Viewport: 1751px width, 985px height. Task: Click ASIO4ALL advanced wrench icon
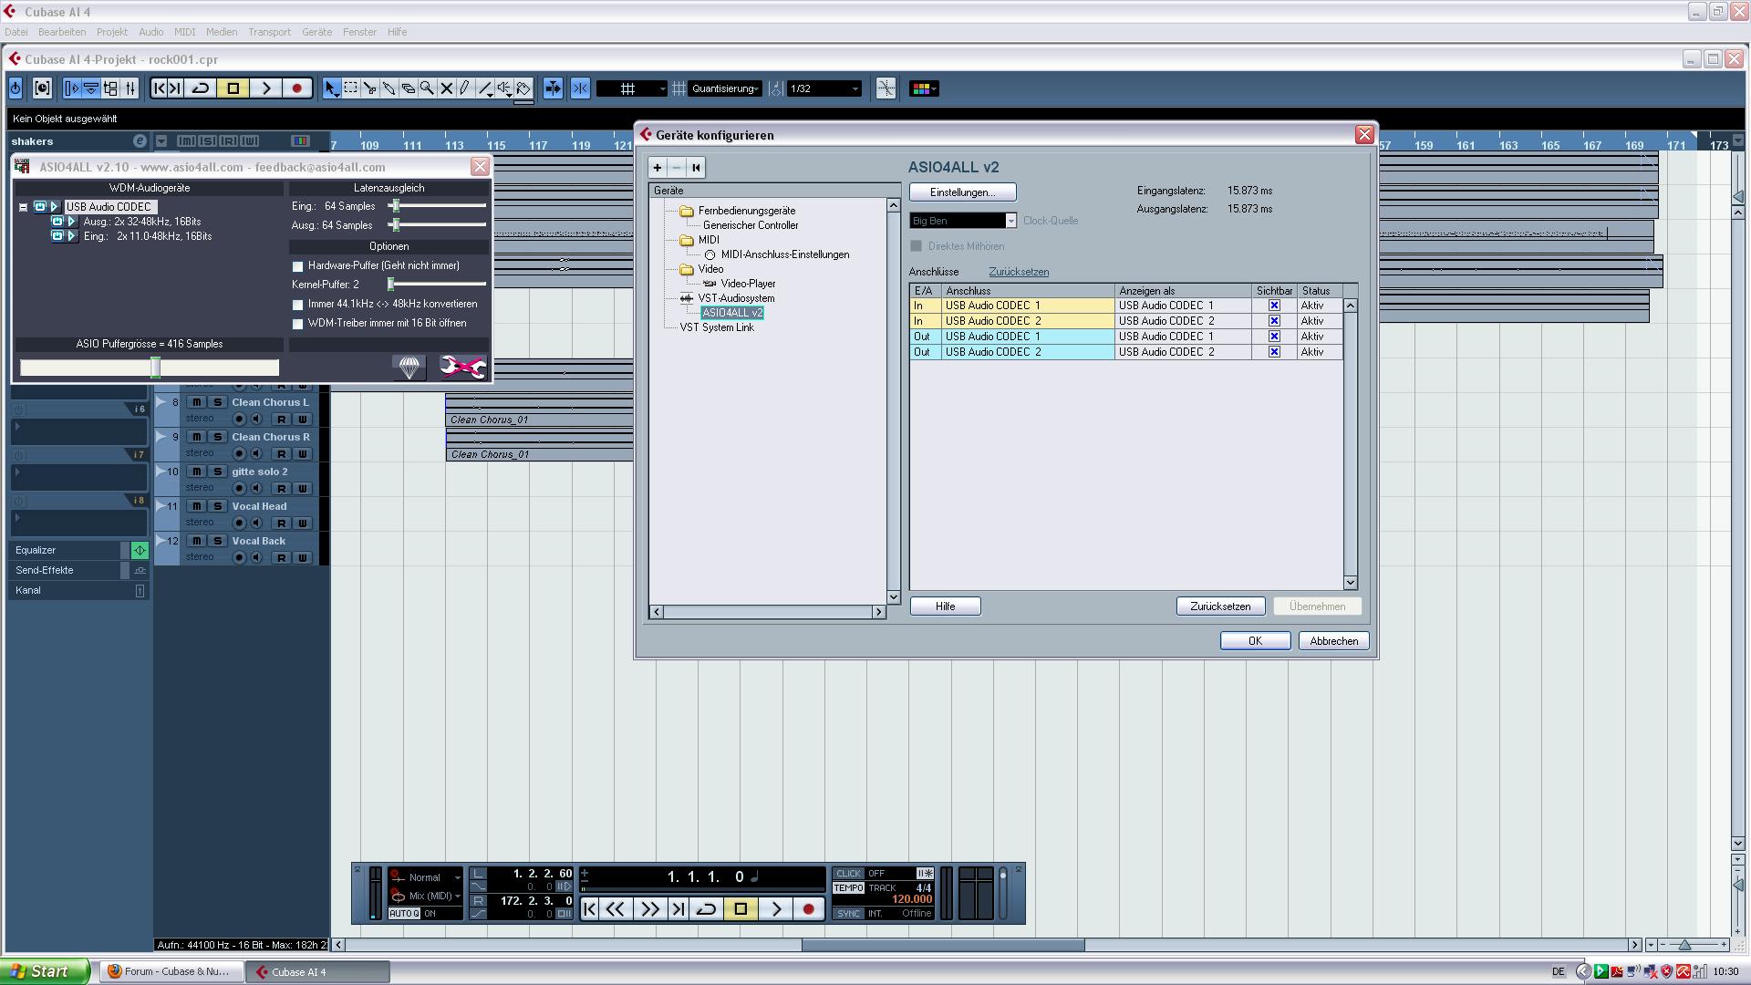click(x=462, y=367)
